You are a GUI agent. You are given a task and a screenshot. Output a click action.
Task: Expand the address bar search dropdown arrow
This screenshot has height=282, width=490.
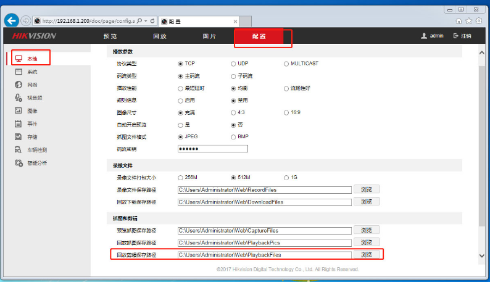pyautogui.click(x=146, y=21)
